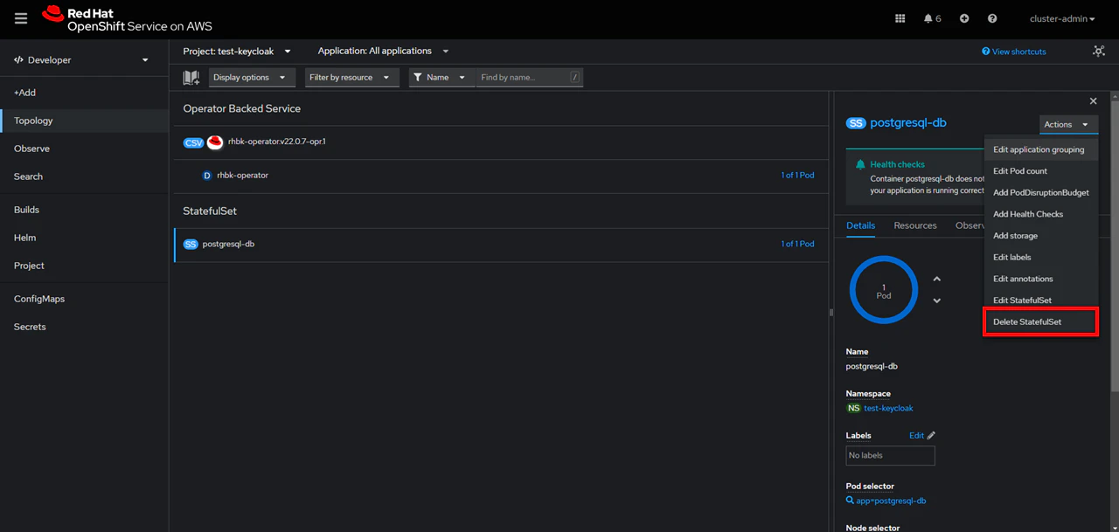Open the Application: All applications dropdown

[383, 52]
